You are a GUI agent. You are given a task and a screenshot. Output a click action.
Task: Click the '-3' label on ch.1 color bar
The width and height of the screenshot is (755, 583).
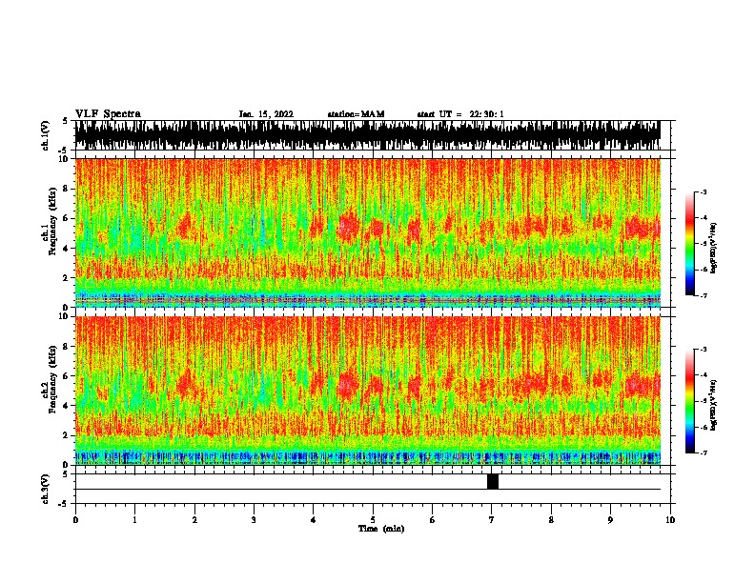pyautogui.click(x=703, y=191)
